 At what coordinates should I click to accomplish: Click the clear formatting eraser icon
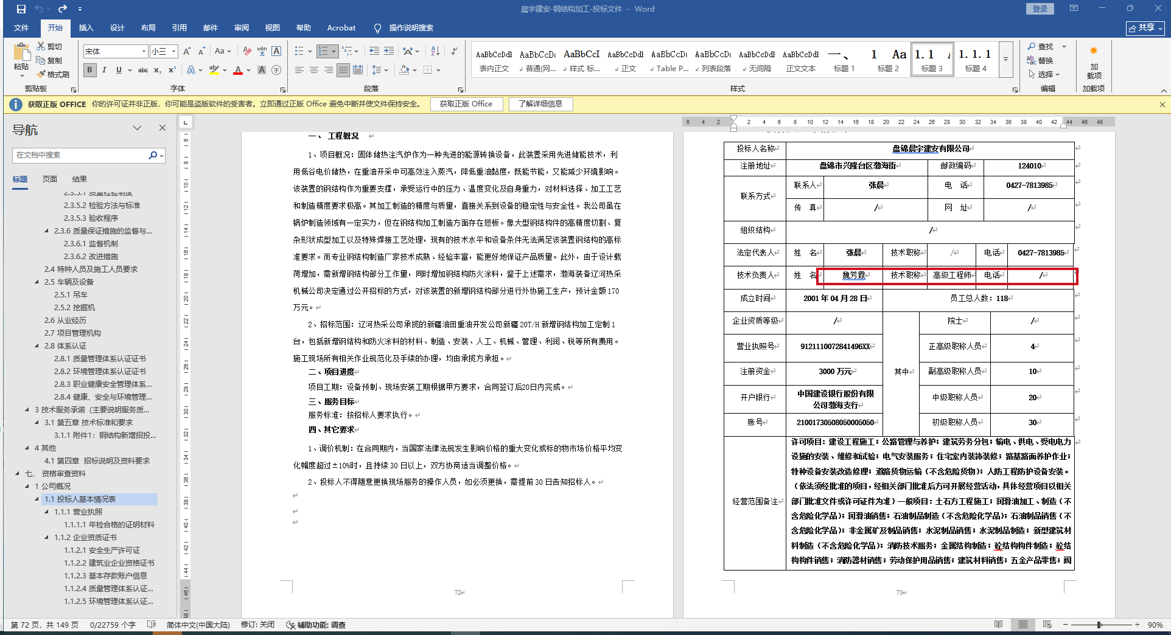click(246, 51)
